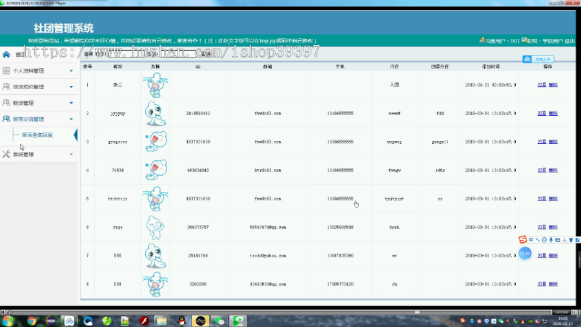Viewport: 581px width, 327px height.
Task: Click the Sogou soft keyboard icon
Action: point(558,240)
